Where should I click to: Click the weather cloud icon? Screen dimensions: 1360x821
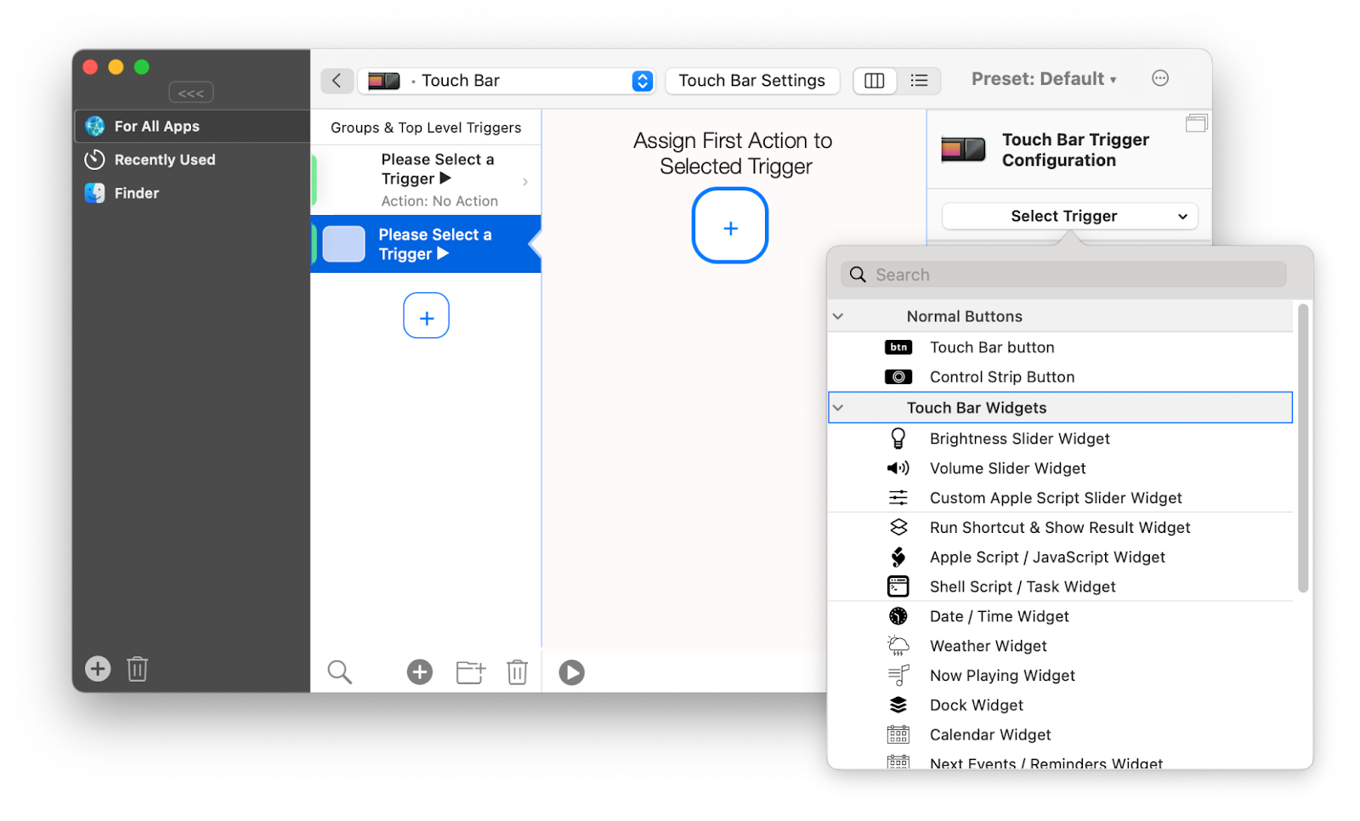click(x=898, y=647)
